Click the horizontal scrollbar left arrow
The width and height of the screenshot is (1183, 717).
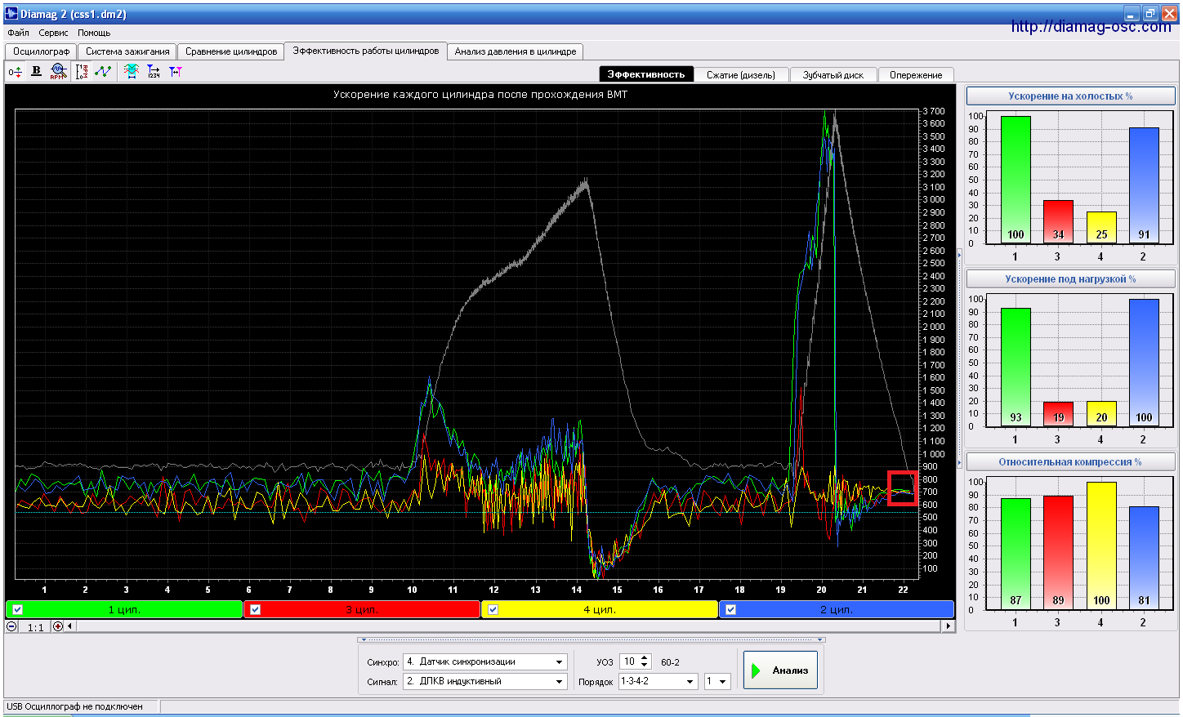pos(70,626)
